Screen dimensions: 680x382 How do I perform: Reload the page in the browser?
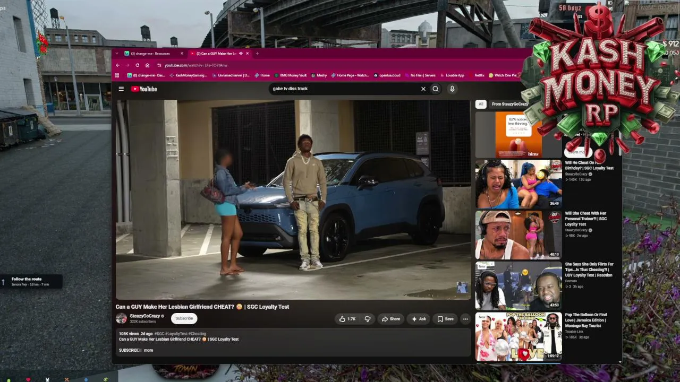tap(137, 65)
